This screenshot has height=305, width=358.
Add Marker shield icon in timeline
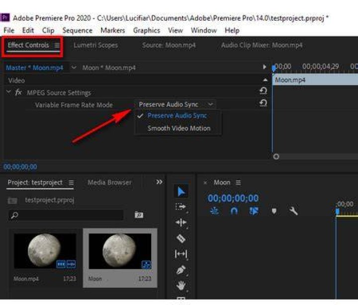coord(274,211)
